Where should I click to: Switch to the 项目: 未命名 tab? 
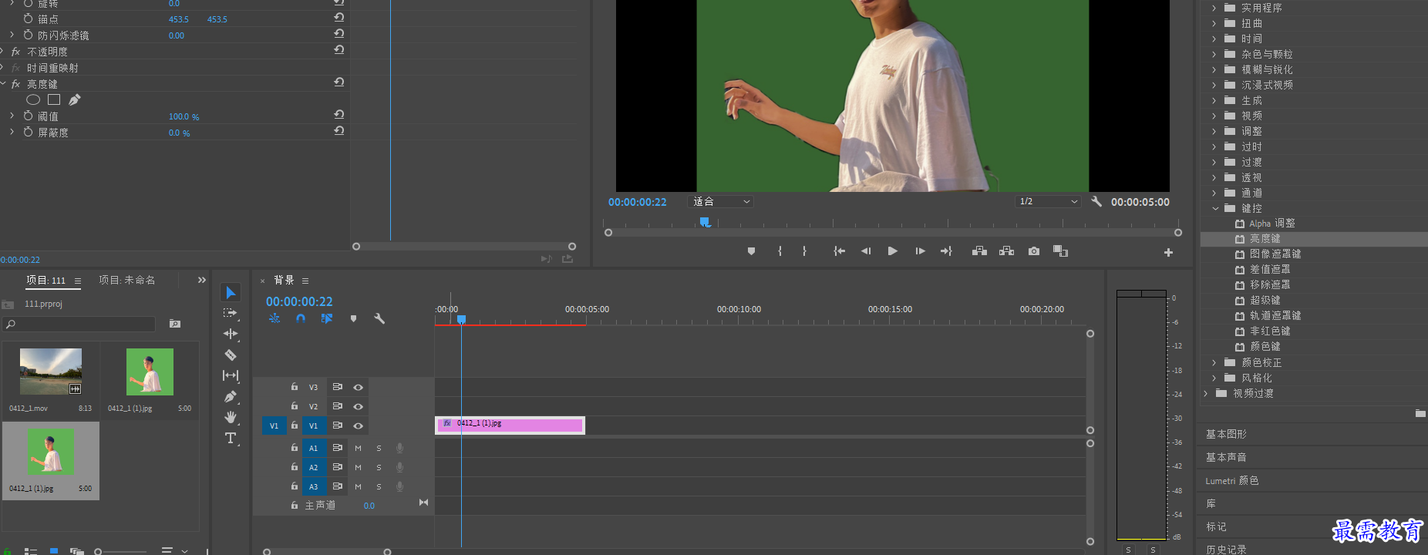pyautogui.click(x=127, y=281)
